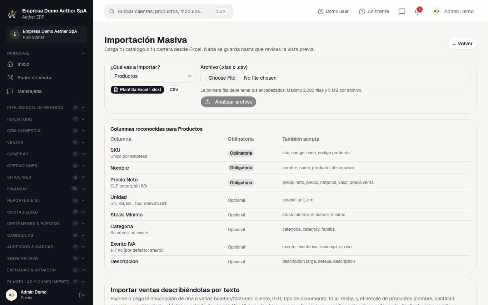Click the Empresa Demo Aether SpA plan card
The height and width of the screenshot is (305, 488).
tap(46, 34)
